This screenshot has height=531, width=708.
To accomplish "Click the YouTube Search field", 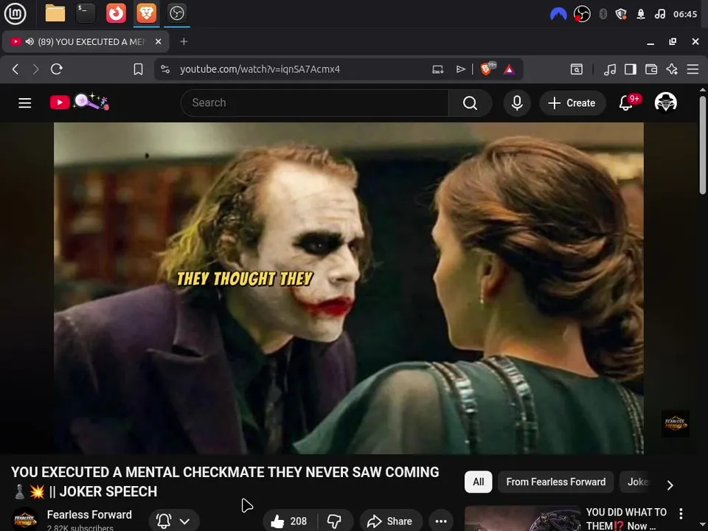I will pos(315,103).
